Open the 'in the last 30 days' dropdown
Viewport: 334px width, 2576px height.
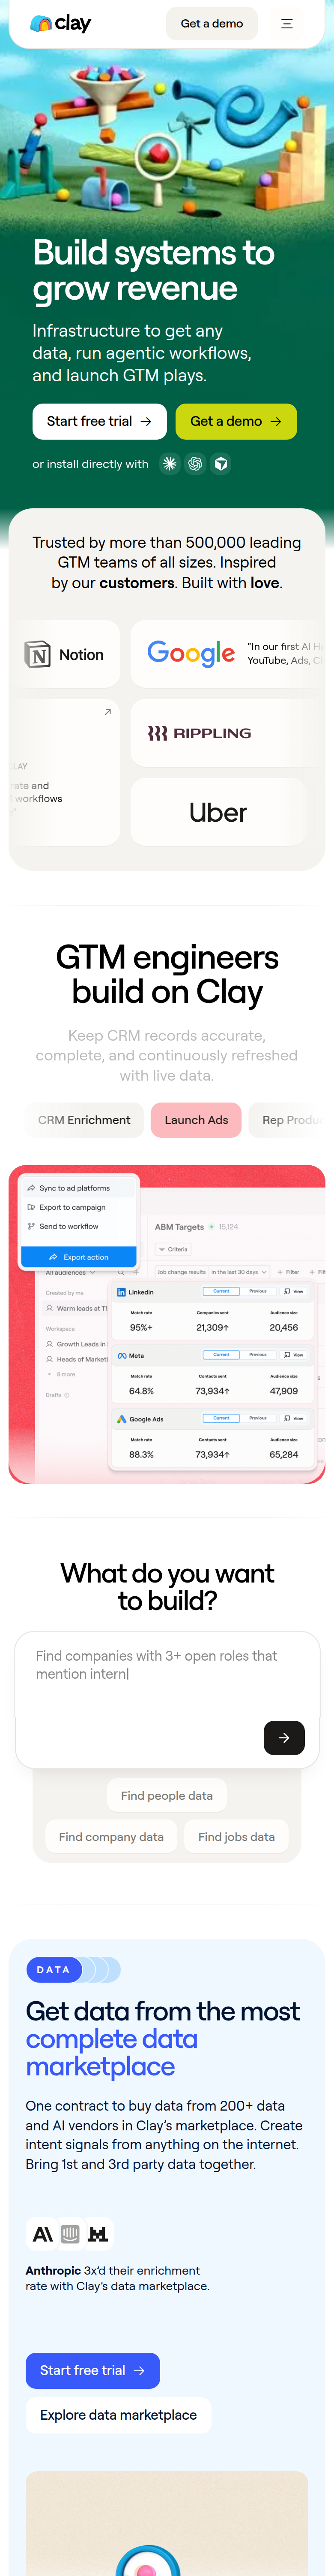pyautogui.click(x=239, y=1272)
